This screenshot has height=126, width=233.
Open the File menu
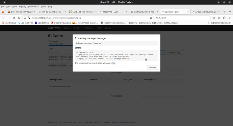(x=3, y=7)
